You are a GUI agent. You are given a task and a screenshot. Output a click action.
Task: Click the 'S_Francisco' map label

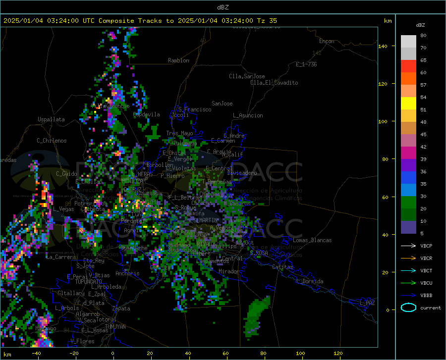(x=195, y=109)
